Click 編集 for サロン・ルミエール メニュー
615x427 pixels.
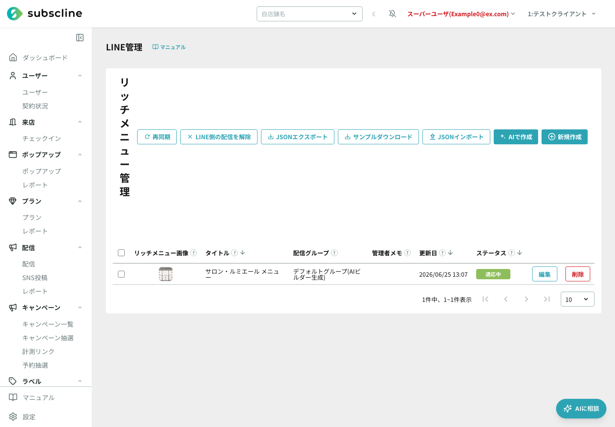[545, 274]
